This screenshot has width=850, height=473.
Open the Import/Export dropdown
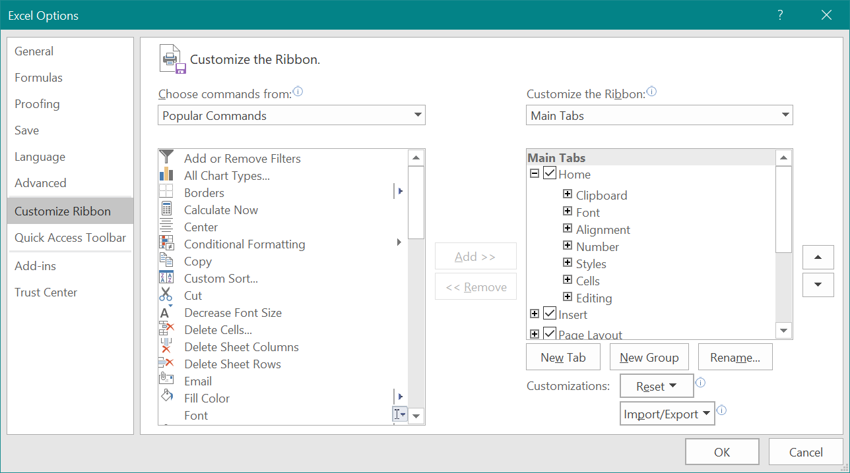[667, 413]
